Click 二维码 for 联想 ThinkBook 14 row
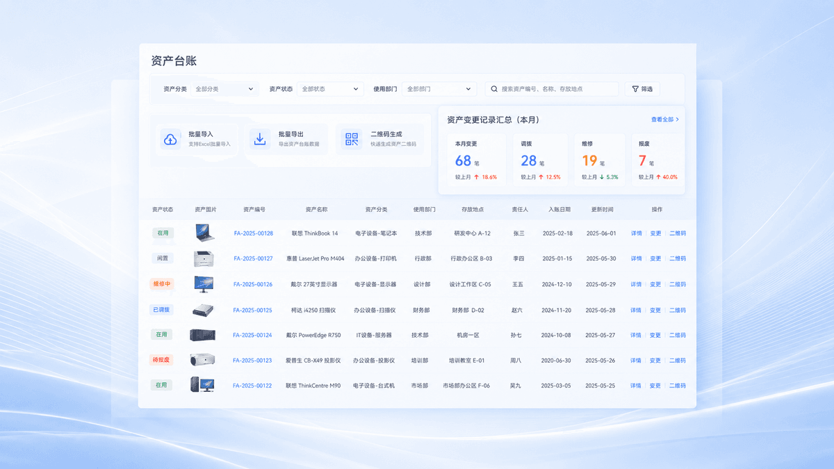Image resolution: width=834 pixels, height=469 pixels. 678,233
